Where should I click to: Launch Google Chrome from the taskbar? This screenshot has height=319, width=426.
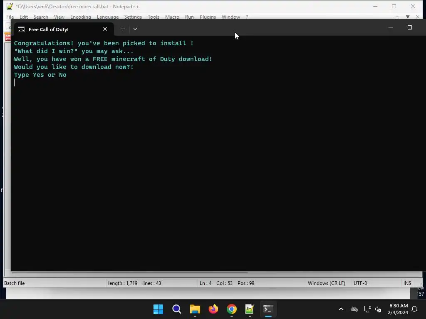coord(231,309)
